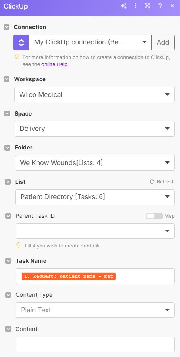Toggle the Map switch for Parent Task ID

click(x=155, y=216)
